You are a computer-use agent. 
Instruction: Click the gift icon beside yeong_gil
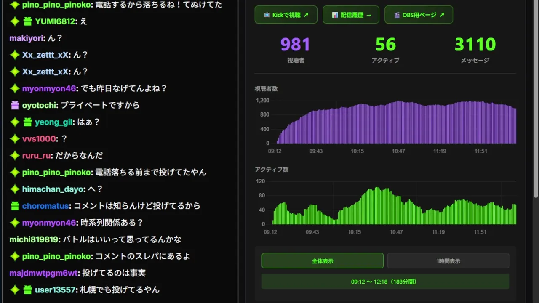click(x=27, y=122)
